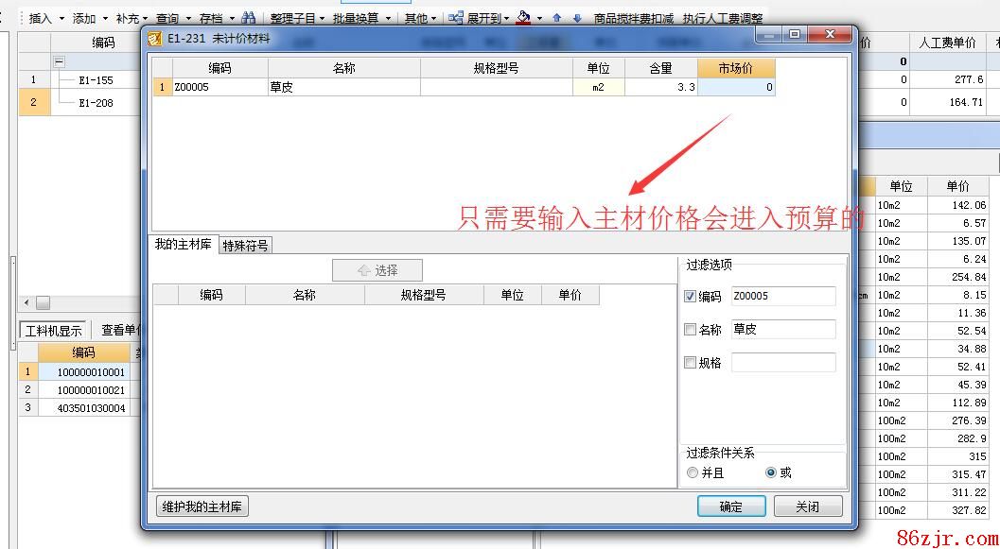Screen dimensions: 1000x549
Task: Enable the 名称 filter checkbox
Action: 690,330
